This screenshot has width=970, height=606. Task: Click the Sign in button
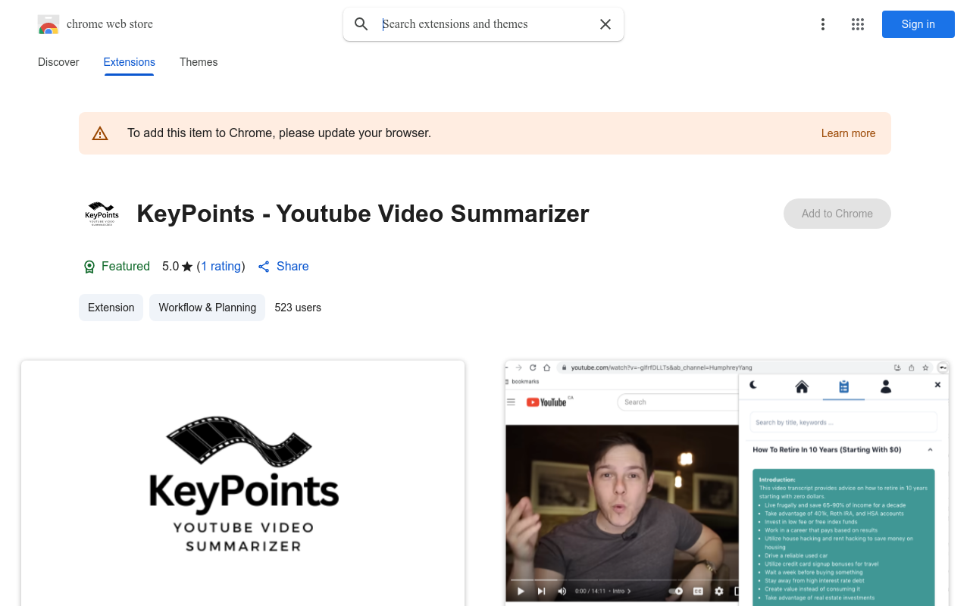pyautogui.click(x=918, y=24)
